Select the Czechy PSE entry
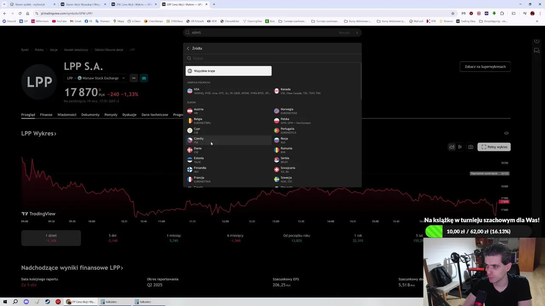This screenshot has width=545, height=306. point(229,140)
